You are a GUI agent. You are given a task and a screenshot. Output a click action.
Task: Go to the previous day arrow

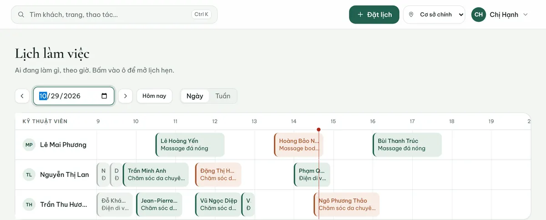(22, 96)
